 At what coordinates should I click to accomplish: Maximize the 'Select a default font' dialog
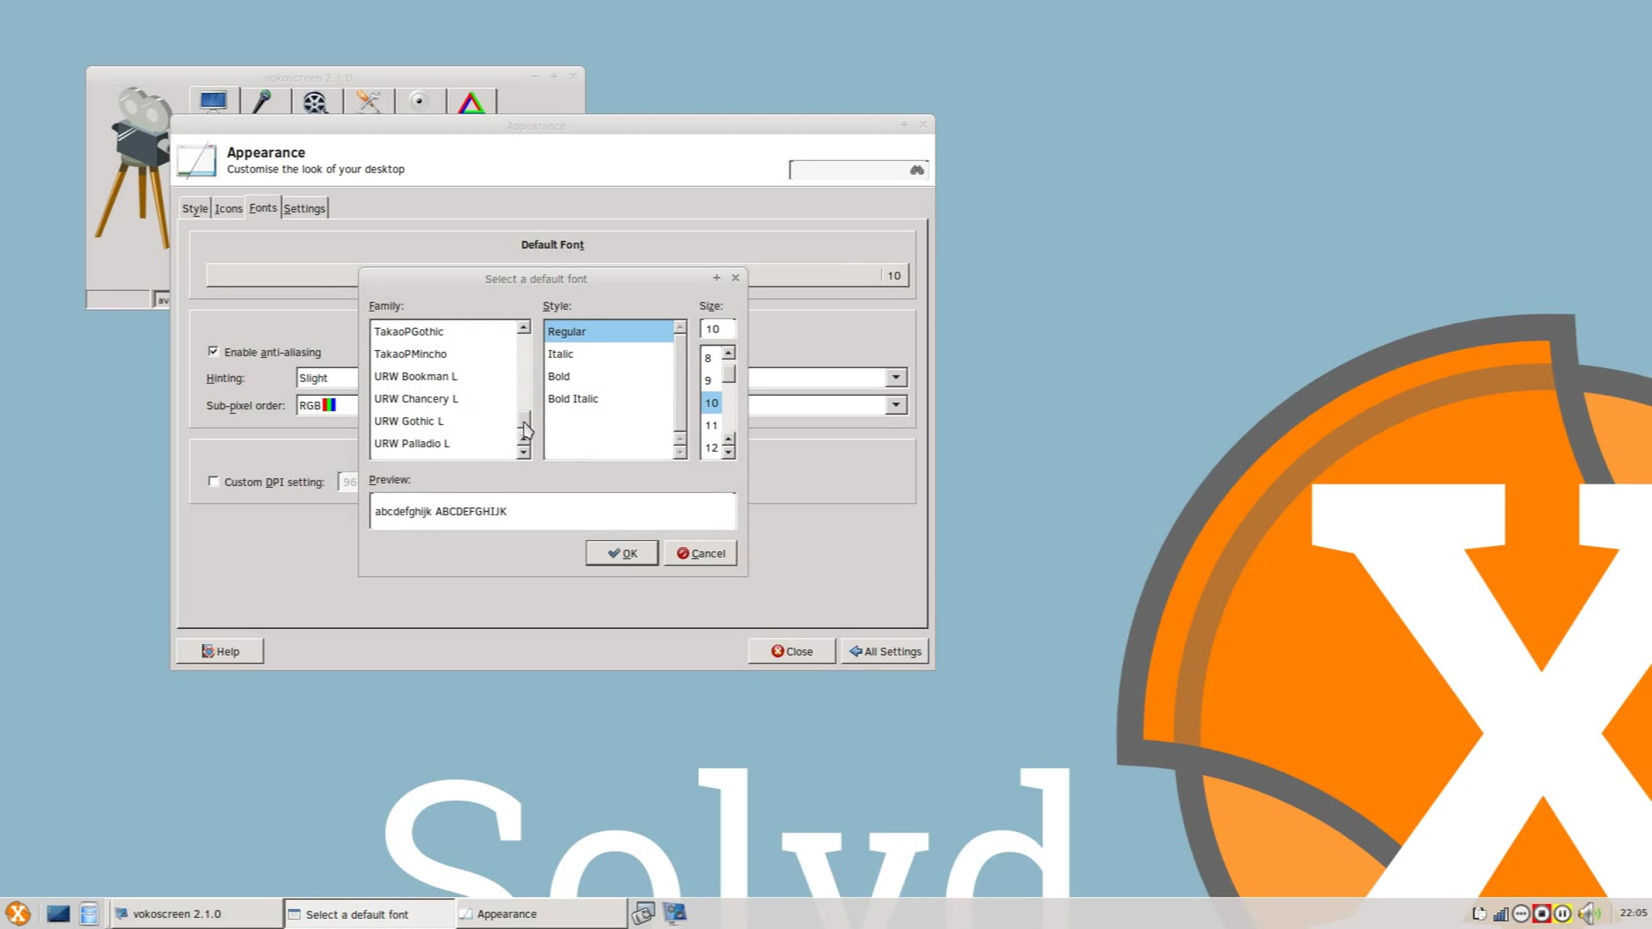717,278
